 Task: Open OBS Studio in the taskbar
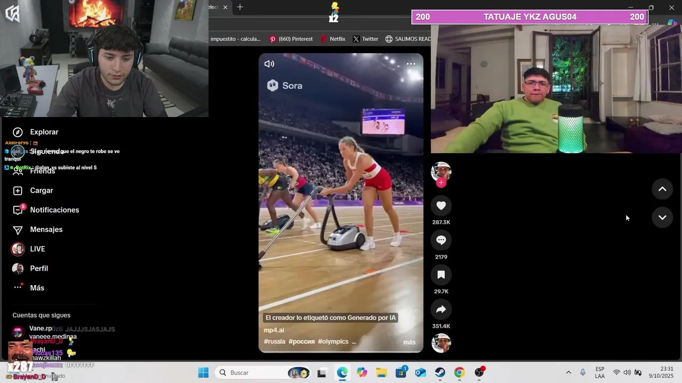480,372
